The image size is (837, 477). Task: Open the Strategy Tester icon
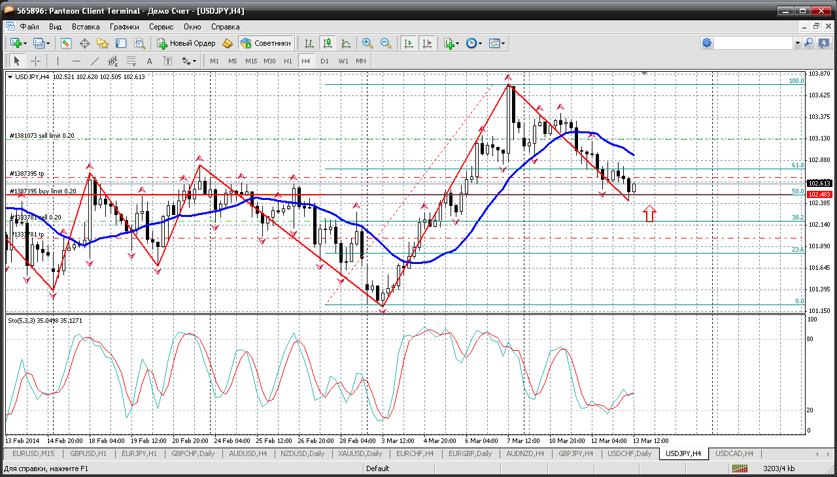(139, 43)
